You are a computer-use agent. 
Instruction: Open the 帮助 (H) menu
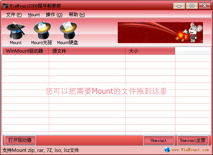77,15
